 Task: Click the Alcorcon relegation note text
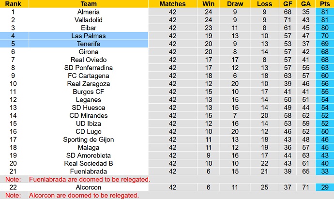(x=84, y=196)
